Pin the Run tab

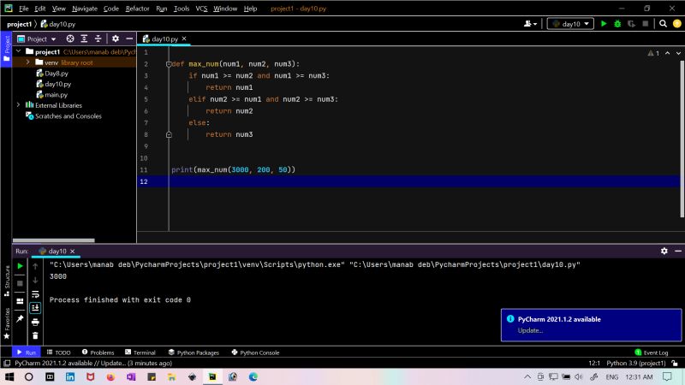pos(20,319)
